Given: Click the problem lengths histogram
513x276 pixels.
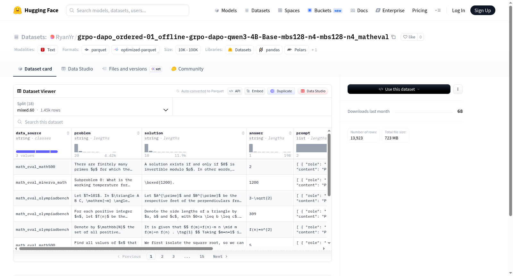Looking at the screenshot, I should point(95,148).
